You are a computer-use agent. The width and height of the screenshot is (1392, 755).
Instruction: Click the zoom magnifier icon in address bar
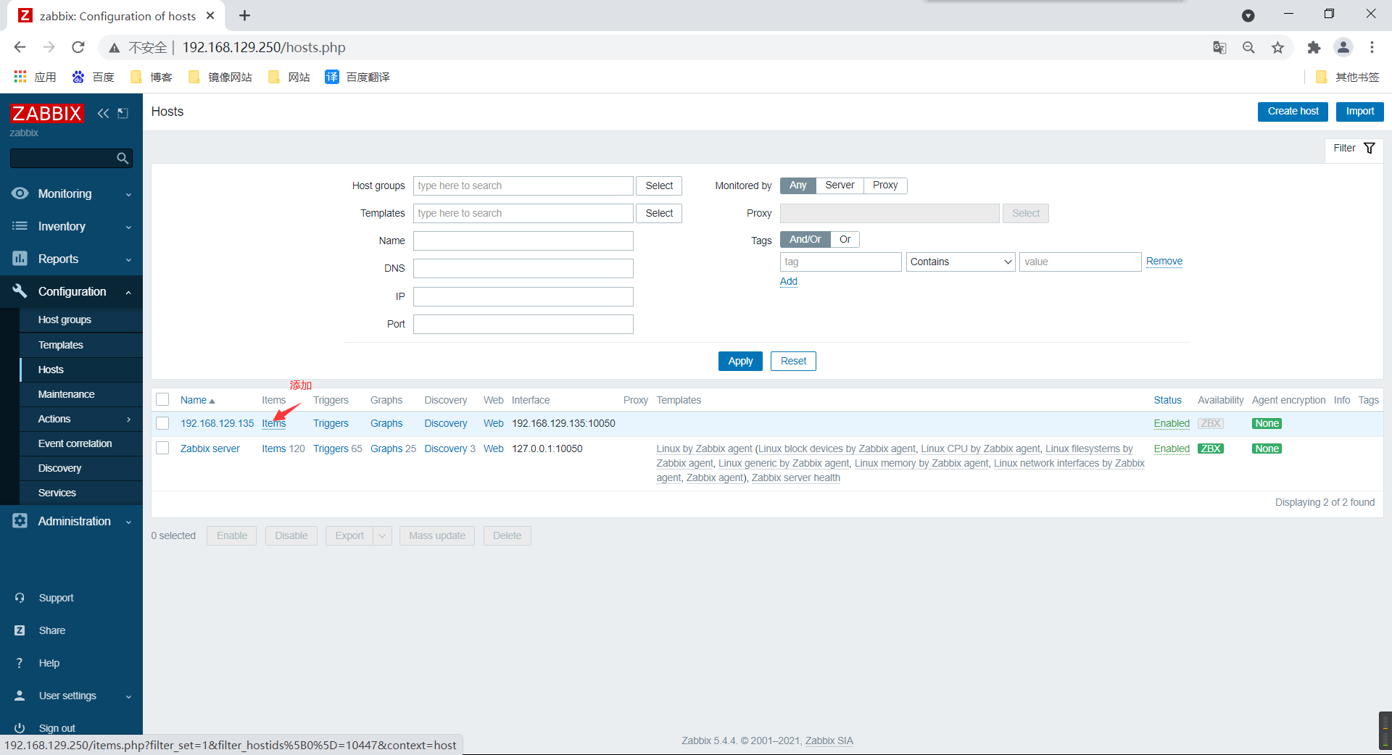pos(1248,47)
